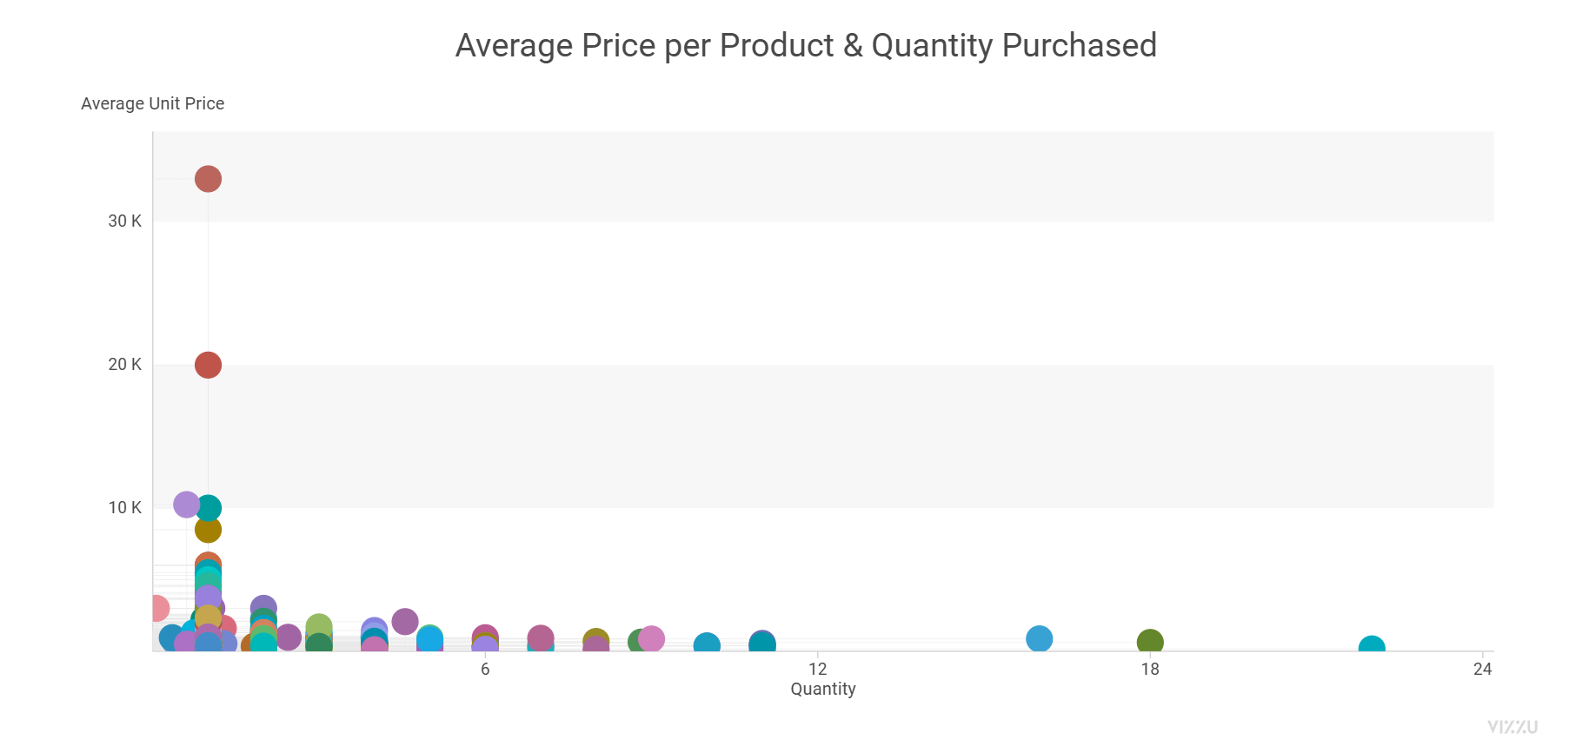This screenshot has height=746, width=1589.
Task: Click the light purple point near 10 K
Action: click(x=186, y=505)
